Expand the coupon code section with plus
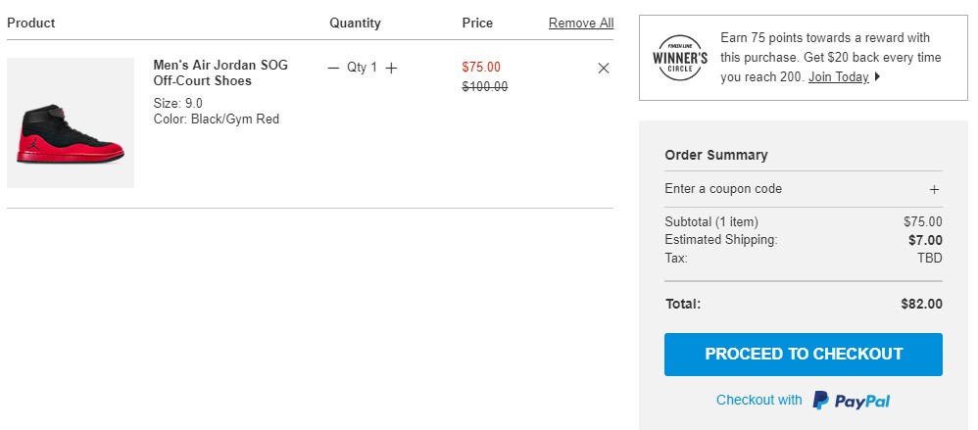Image resolution: width=978 pixels, height=430 pixels. [x=935, y=189]
